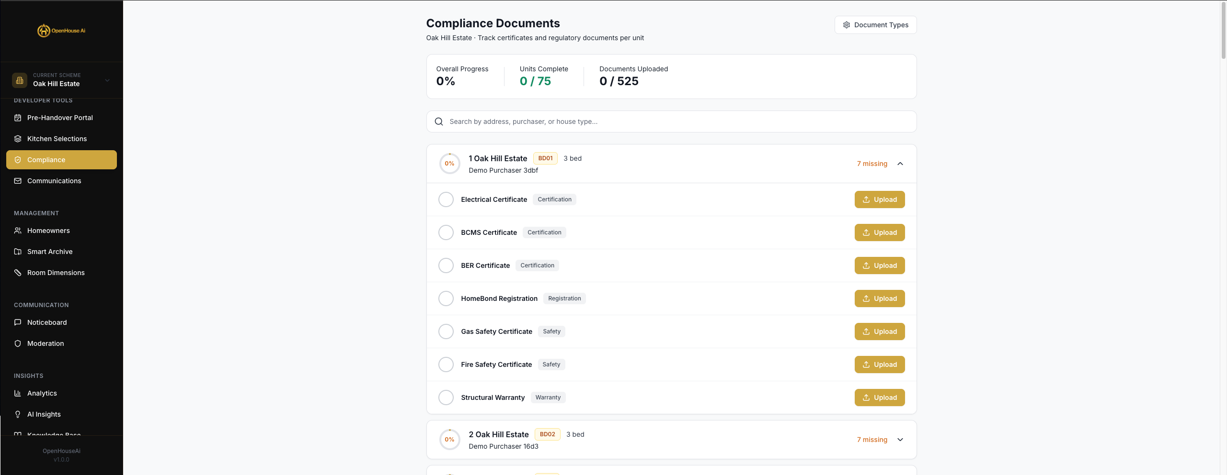Select the Kitchen Selections sidebar icon

pos(17,138)
